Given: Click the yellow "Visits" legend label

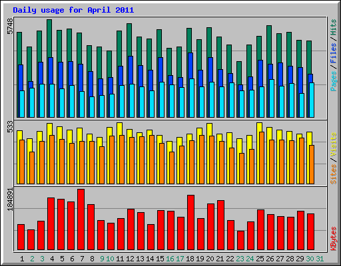Looking at the screenshot, I should 334,145.
